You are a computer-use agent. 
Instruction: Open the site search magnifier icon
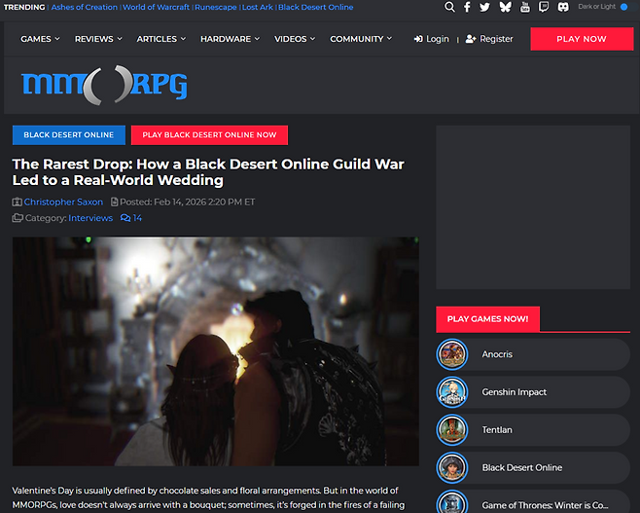[449, 7]
